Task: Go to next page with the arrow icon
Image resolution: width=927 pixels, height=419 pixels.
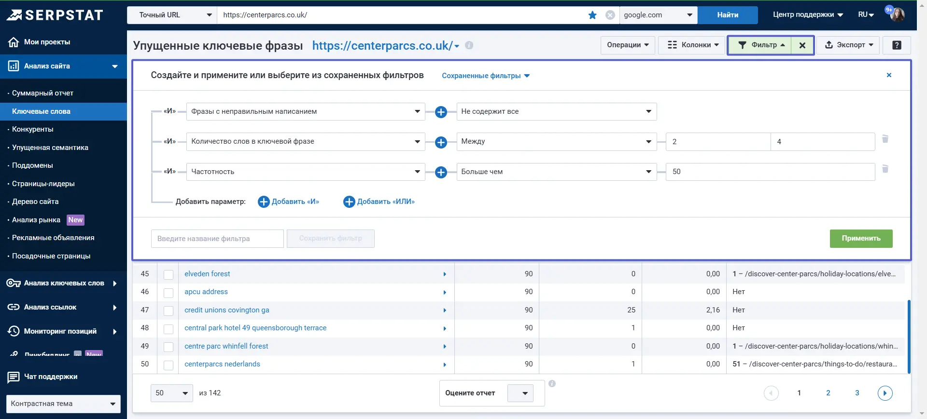Action: 885,393
